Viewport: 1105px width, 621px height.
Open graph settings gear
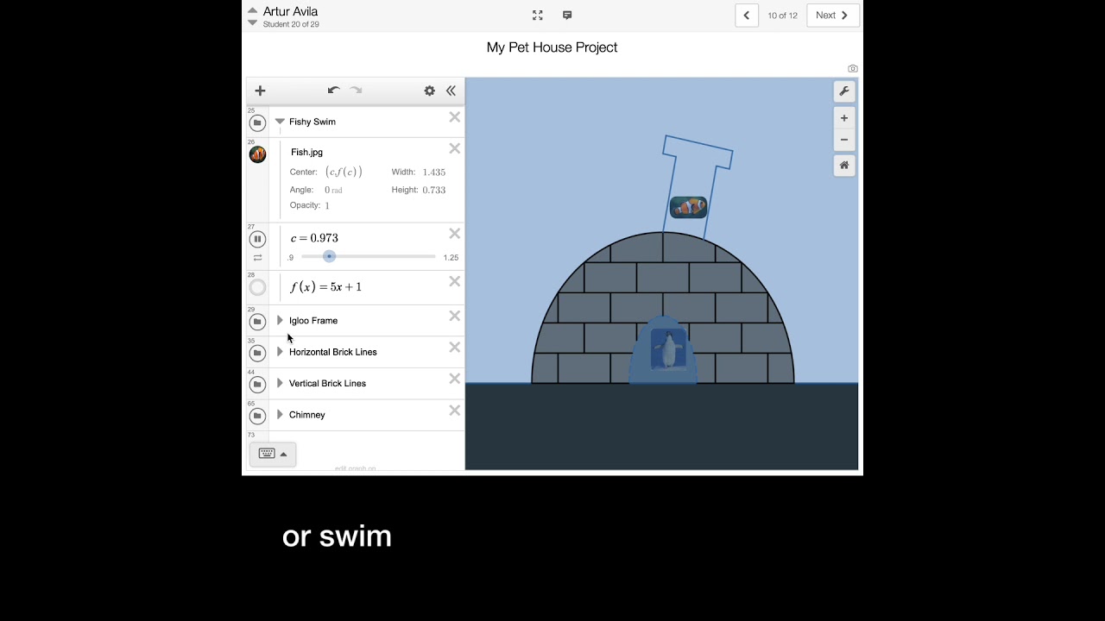click(x=429, y=91)
